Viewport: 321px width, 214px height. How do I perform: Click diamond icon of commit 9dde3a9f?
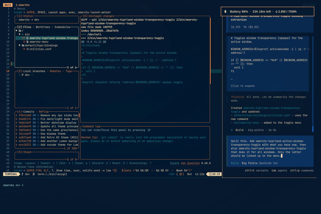17,123
